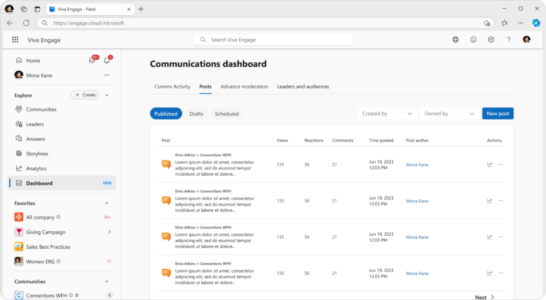The height and width of the screenshot is (300, 546).
Task: View analytics icon for the first post
Action: click(490, 165)
